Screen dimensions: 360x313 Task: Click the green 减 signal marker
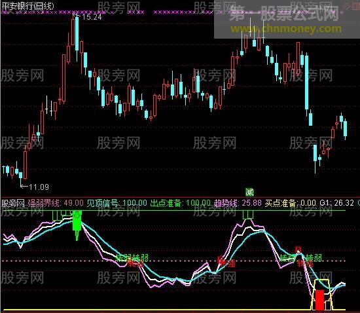click(x=249, y=192)
